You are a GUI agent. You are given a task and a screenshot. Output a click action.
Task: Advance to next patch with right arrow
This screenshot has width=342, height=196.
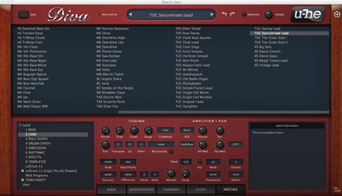coord(211,14)
